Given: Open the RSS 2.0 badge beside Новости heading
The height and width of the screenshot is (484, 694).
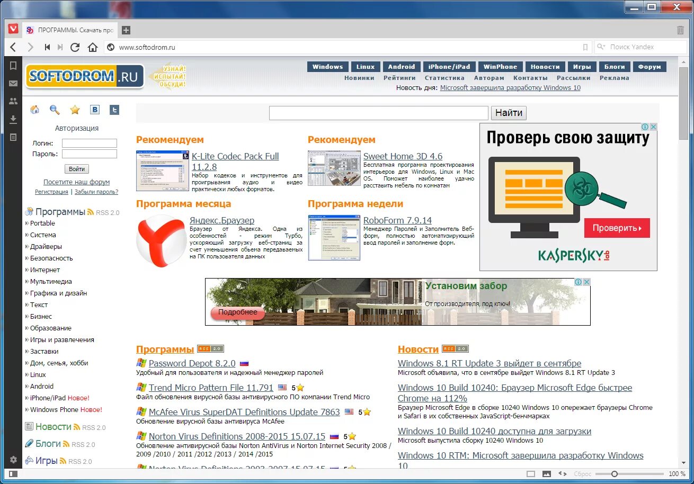Looking at the screenshot, I should click(455, 349).
